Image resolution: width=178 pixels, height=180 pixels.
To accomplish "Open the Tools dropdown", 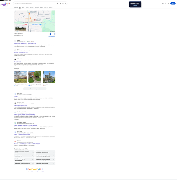I will (x=51, y=8).
